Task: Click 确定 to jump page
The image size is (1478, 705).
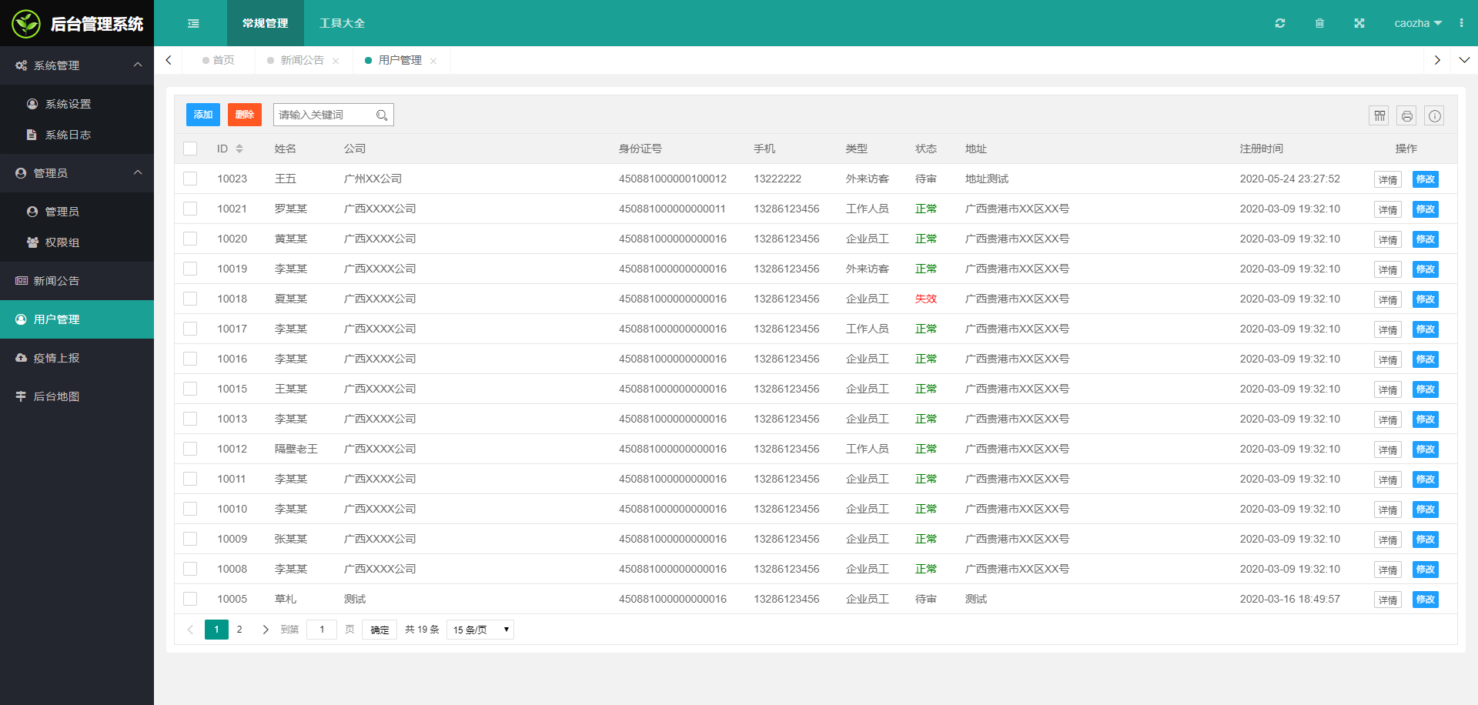Action: [380, 630]
